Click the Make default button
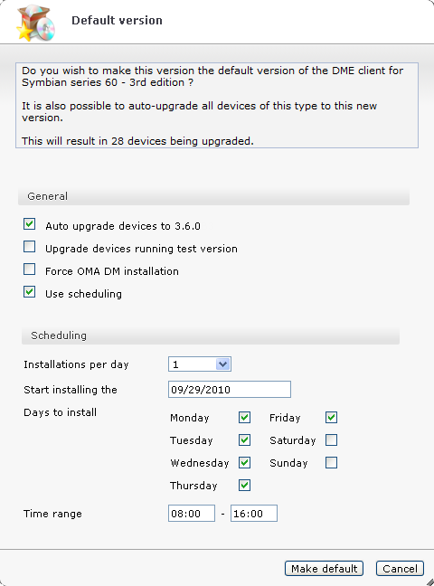Viewport: 434px width, 586px height. pos(324,569)
